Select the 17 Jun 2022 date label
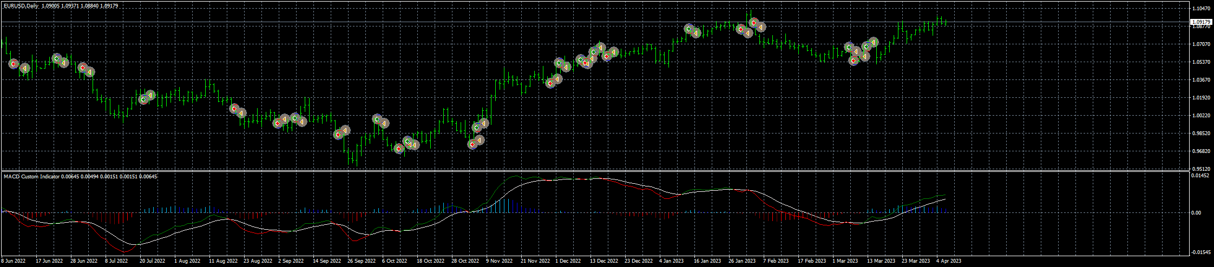1214x267 pixels. pyautogui.click(x=49, y=261)
